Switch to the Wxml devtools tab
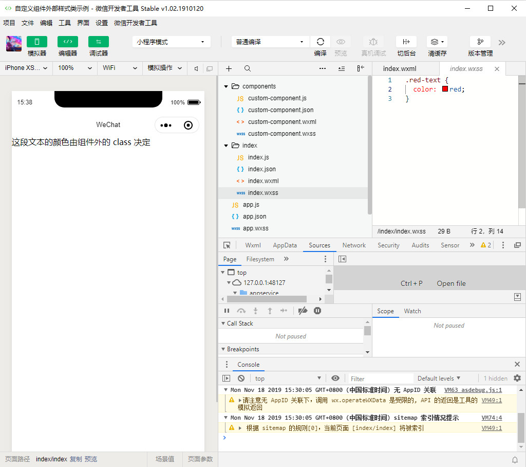Screen dimensions: 526x467 (253, 245)
